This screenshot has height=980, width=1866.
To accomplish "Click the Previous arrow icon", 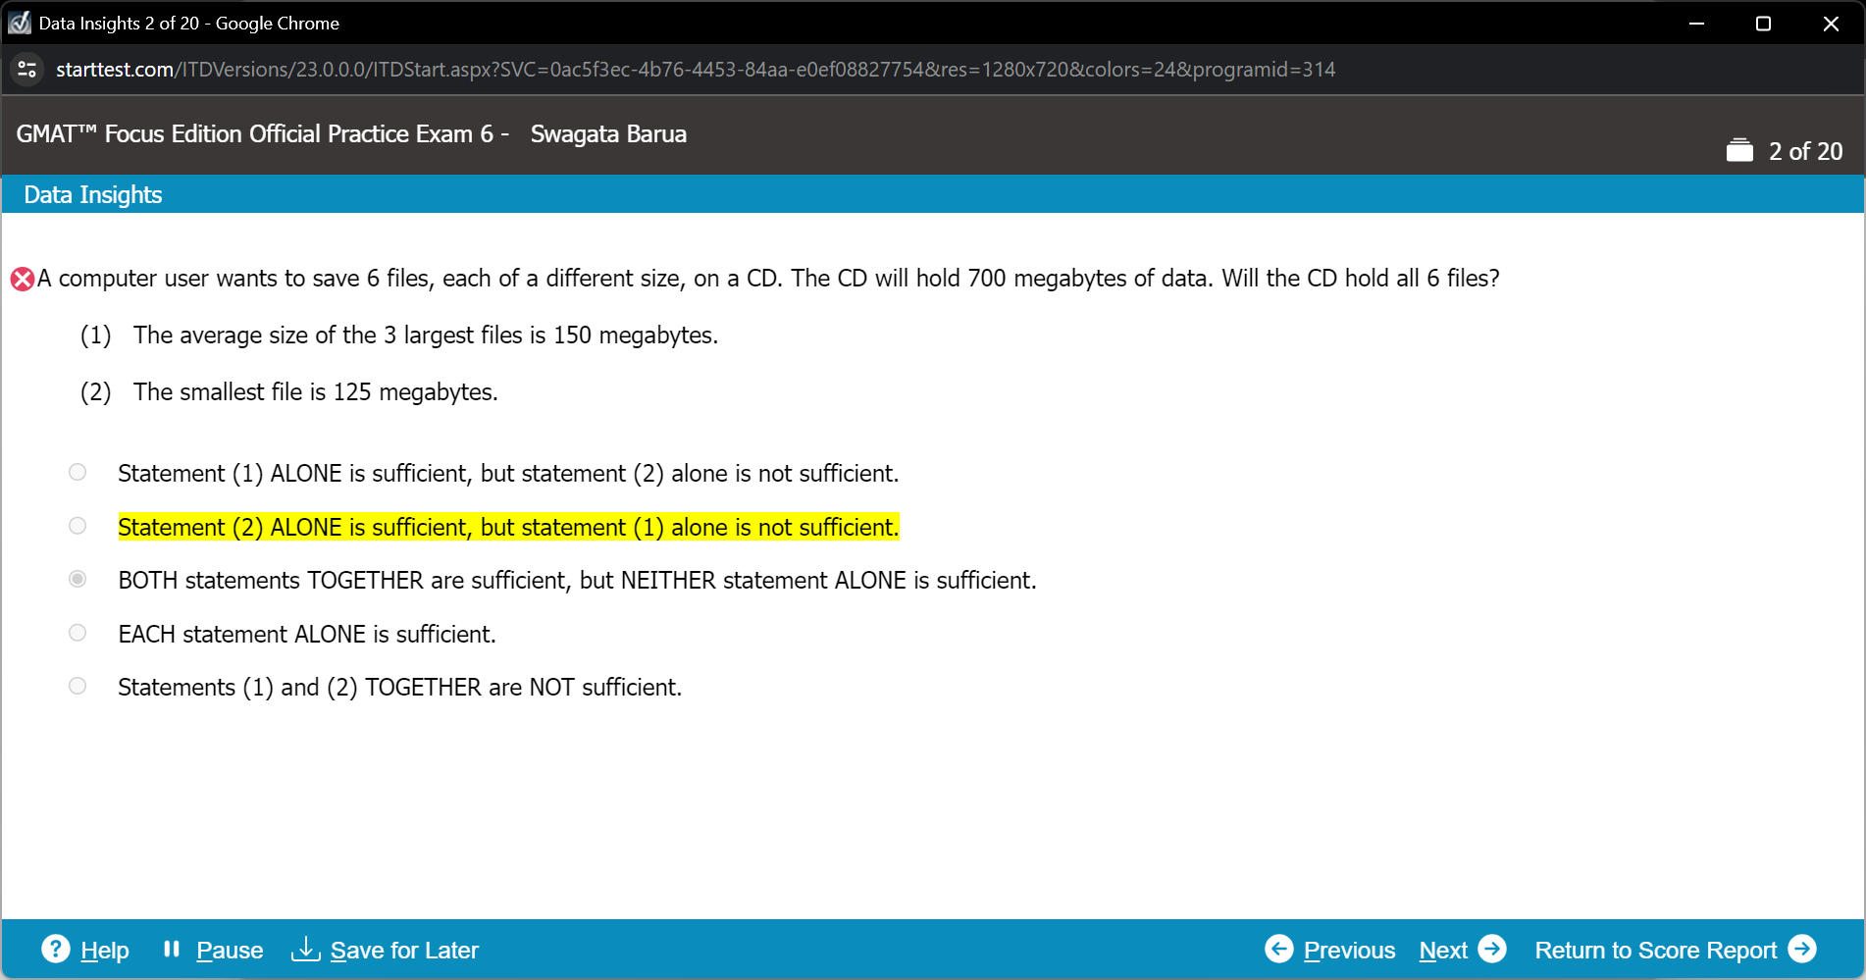I will 1279,949.
